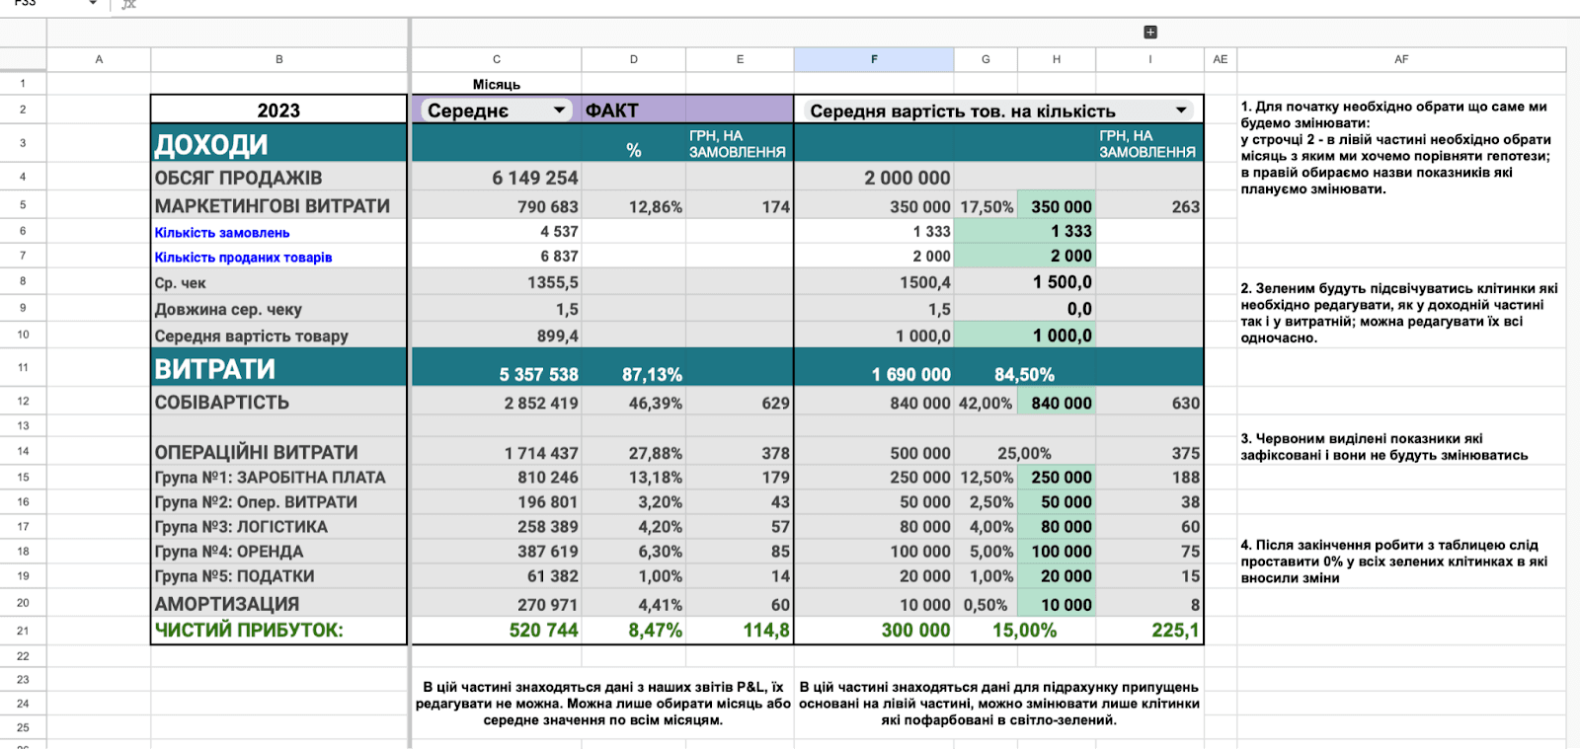Select the МАРКЕТИНГОВІ ВИТРАТИ label cell
Viewport: 1580px width, 749px height.
pyautogui.click(x=278, y=206)
